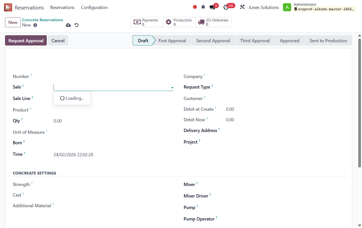Show help tooltip for Pump Operator
The height and width of the screenshot is (228, 362).
click(216, 217)
